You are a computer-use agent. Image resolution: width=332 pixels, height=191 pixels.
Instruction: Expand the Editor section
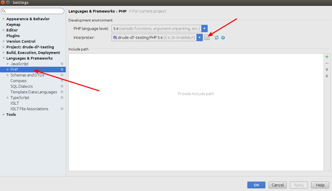click(x=4, y=30)
